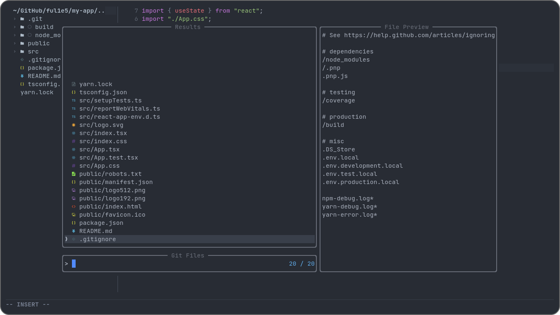Click the .git folder icon in tree

[22, 19]
